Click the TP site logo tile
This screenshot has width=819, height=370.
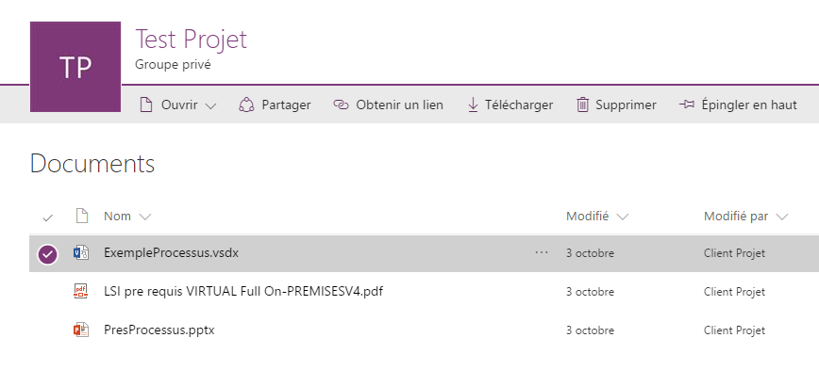click(x=75, y=67)
